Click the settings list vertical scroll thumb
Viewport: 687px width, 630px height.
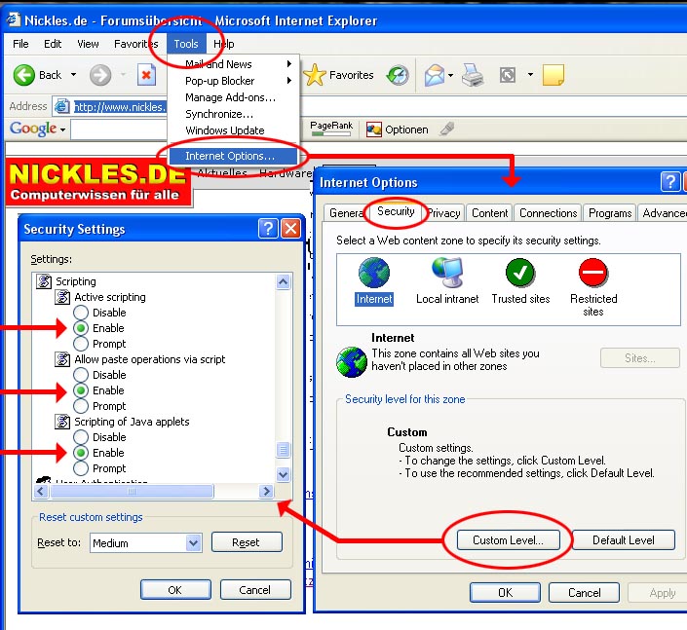point(283,450)
